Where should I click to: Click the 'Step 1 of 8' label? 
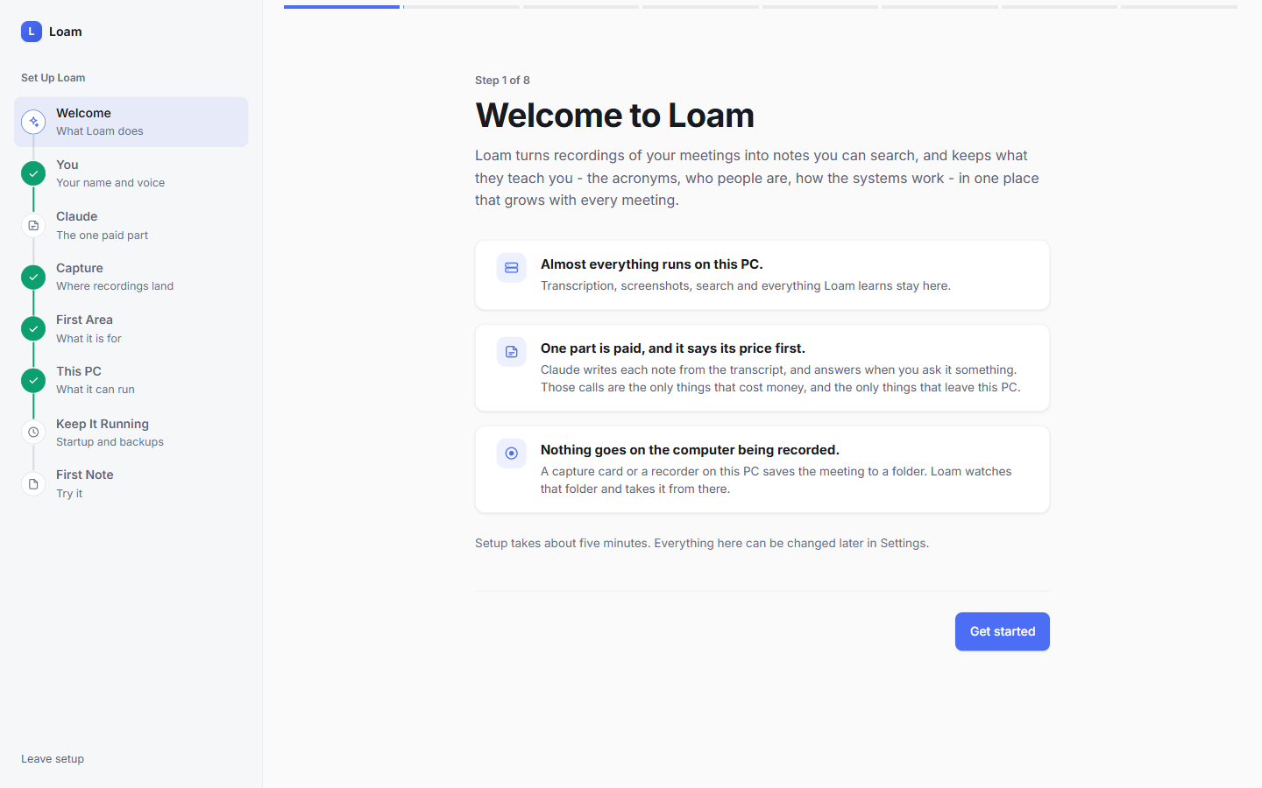pos(502,80)
